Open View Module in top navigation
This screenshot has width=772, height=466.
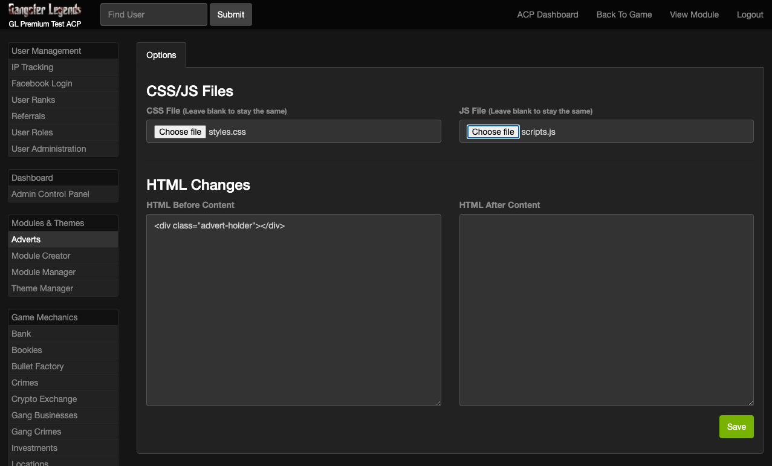(x=694, y=15)
